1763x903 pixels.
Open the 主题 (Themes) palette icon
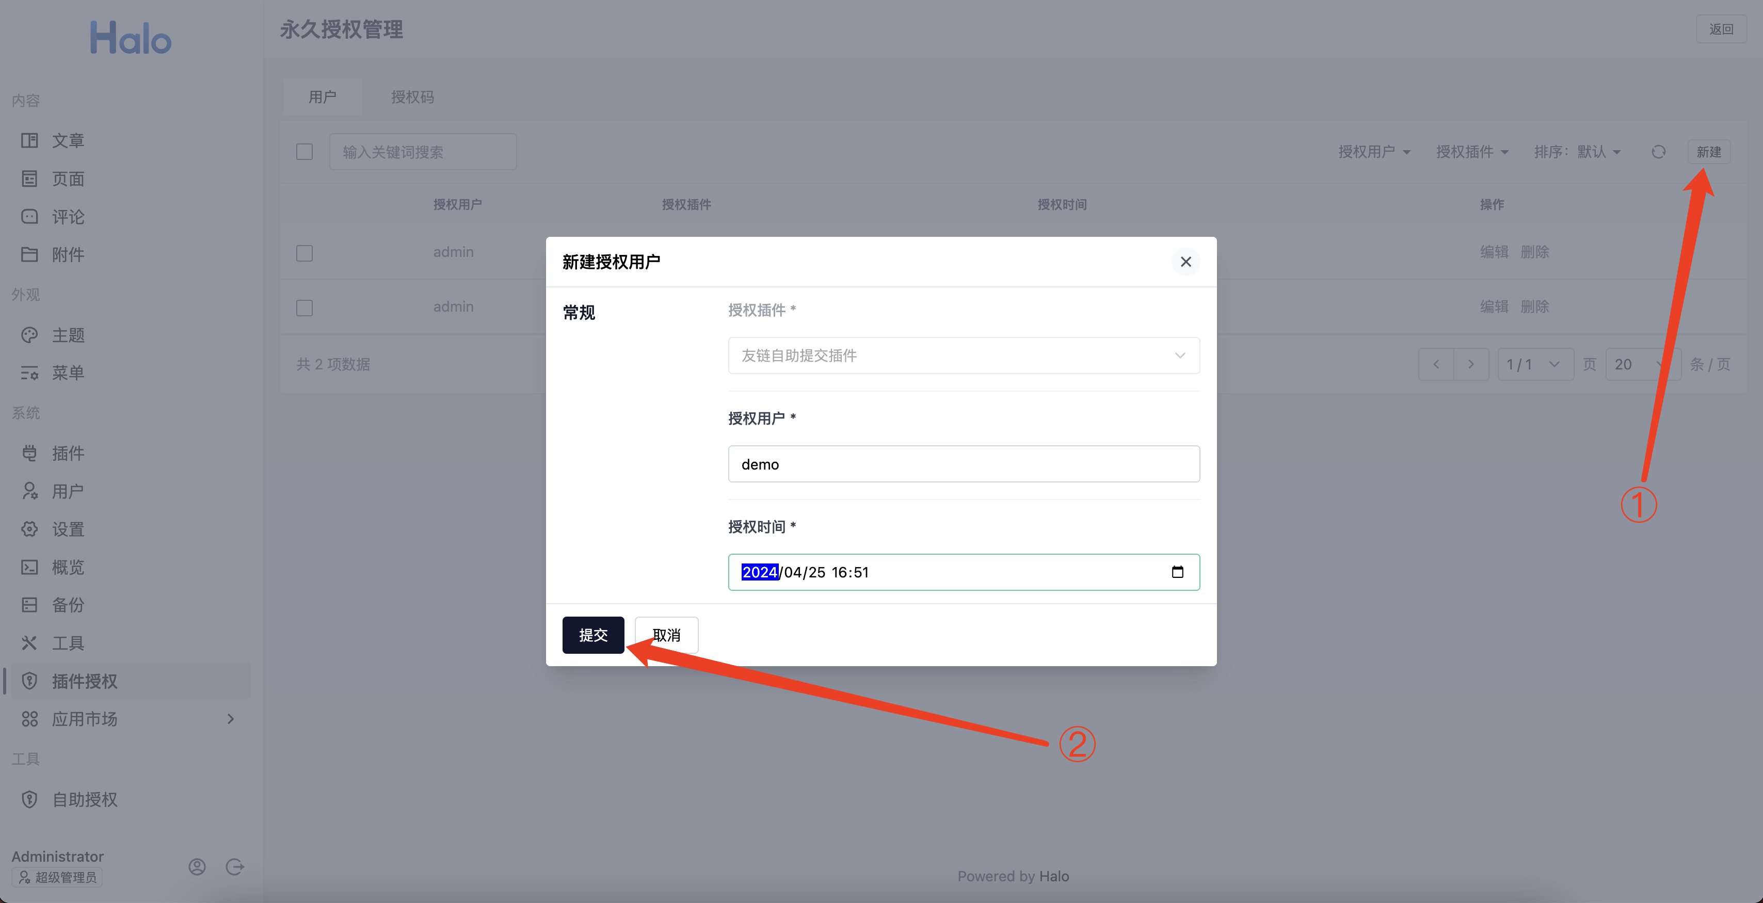click(x=29, y=335)
